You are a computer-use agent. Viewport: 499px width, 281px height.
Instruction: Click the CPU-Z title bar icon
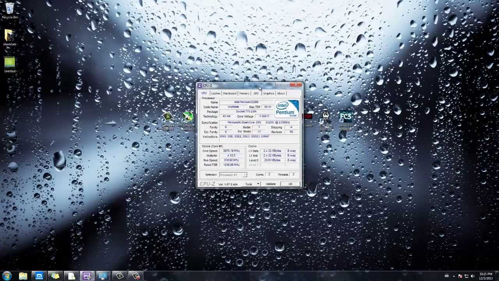coord(200,85)
